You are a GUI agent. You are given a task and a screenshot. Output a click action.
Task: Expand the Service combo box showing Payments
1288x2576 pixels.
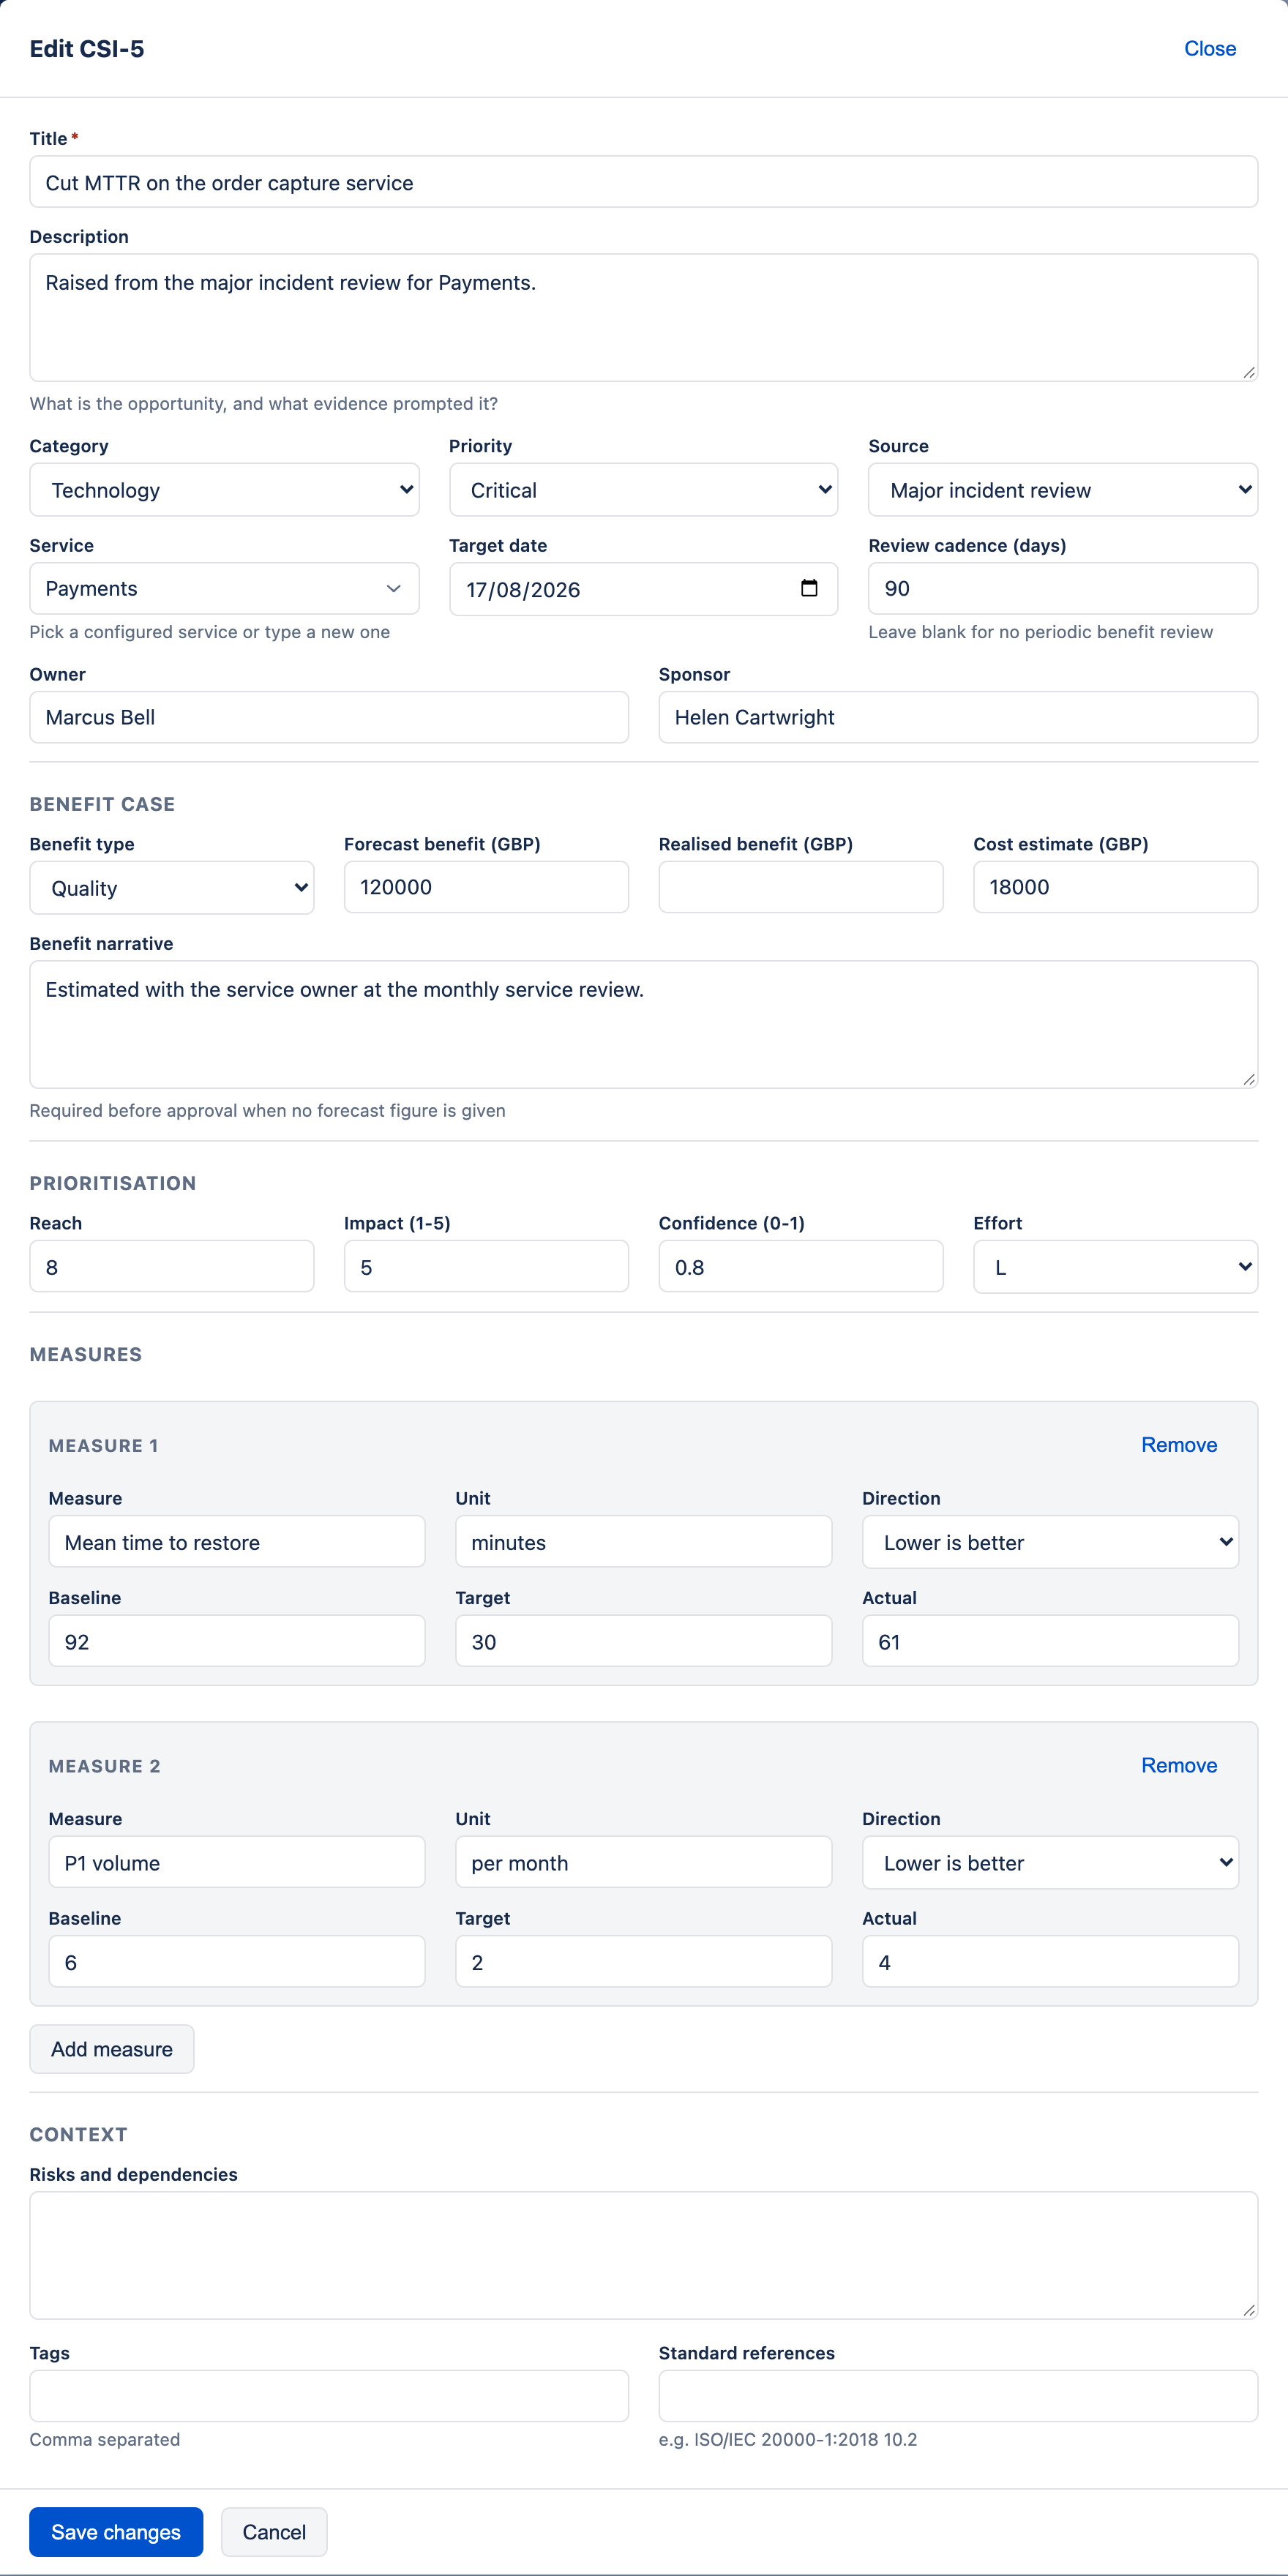coord(224,589)
